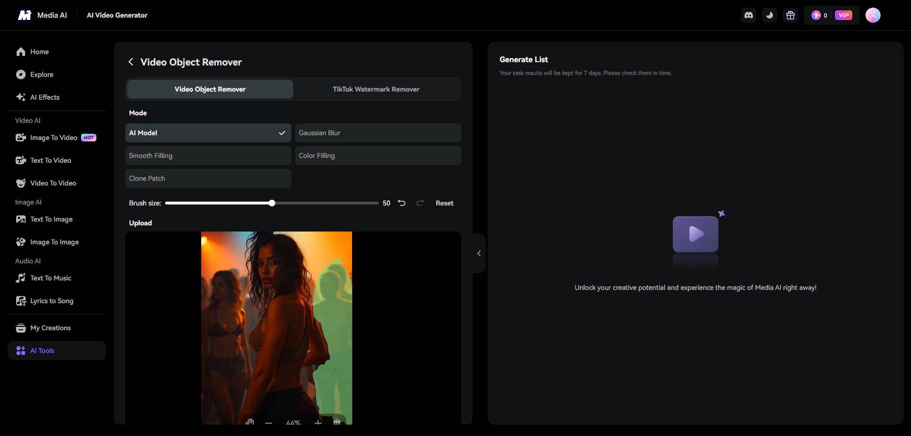Open the Text To Video tool
911x436 pixels.
[57, 160]
